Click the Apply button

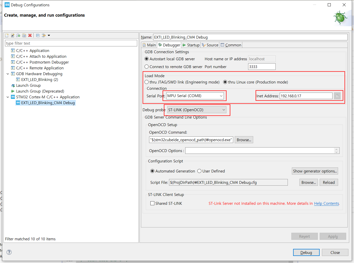[333, 236]
